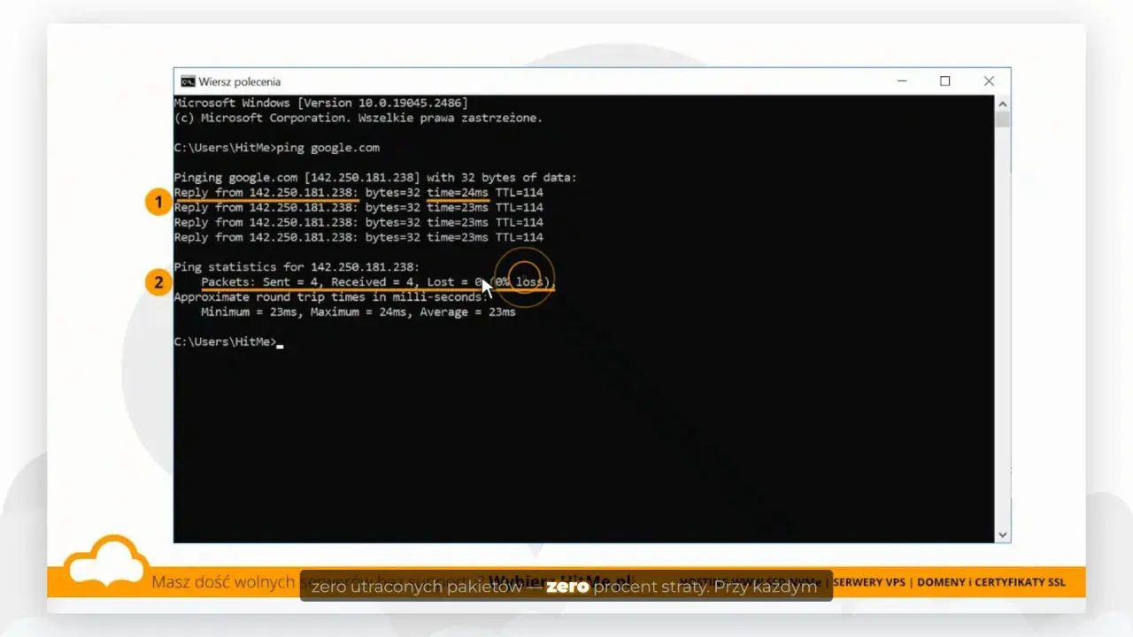Screen dimensions: 1133x637
Task: Click the "Microsoft Windows [Version 10.0.19045.2486]" line
Action: coord(321,103)
